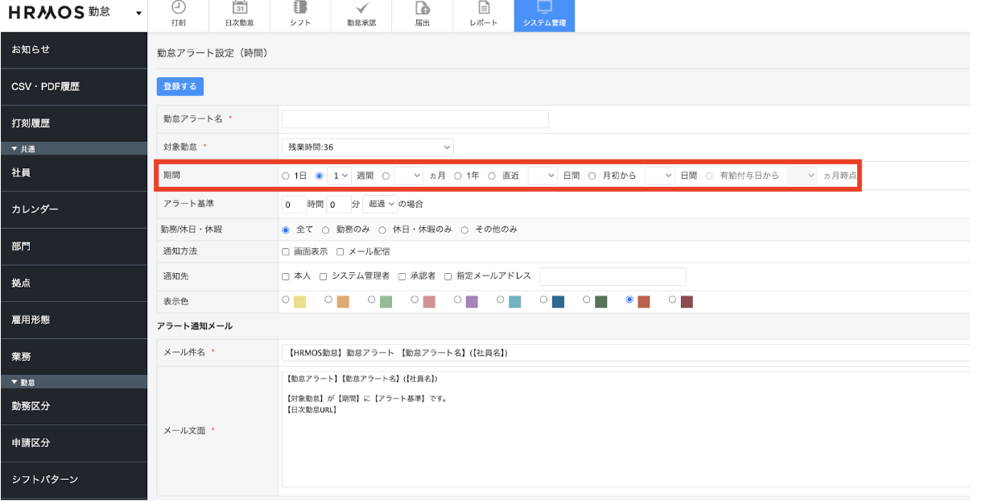Select the 勤務のみ radio option
The image size is (995, 501).
point(326,230)
